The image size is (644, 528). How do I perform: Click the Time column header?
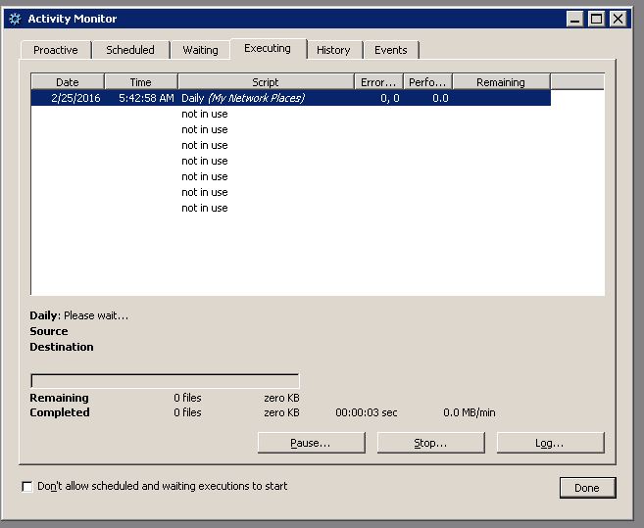pyautogui.click(x=141, y=82)
